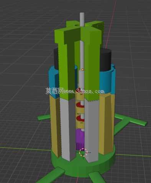151x183 pixels.
Task: Select the left gray pillar
Action: point(68,130)
